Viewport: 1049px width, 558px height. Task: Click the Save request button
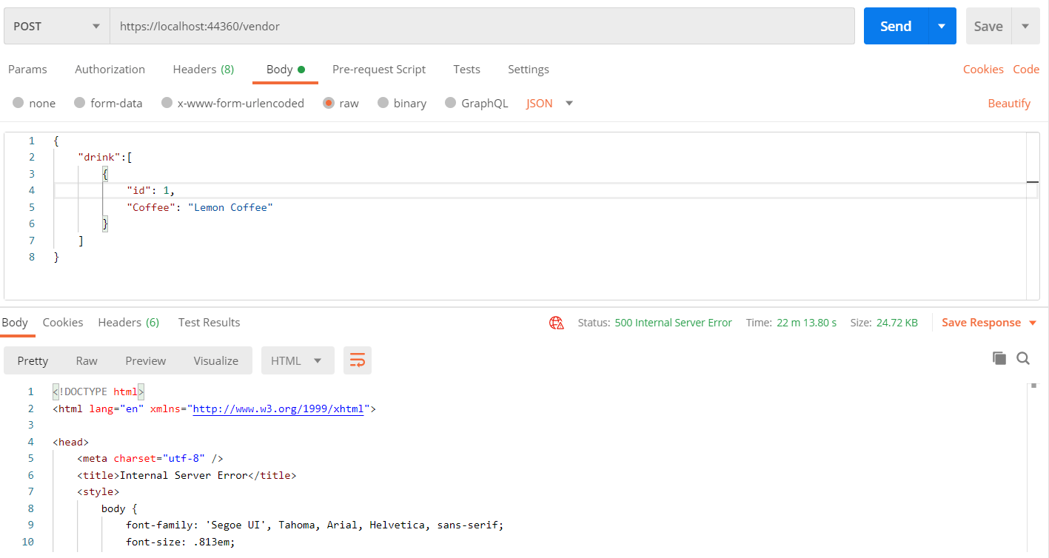click(988, 25)
